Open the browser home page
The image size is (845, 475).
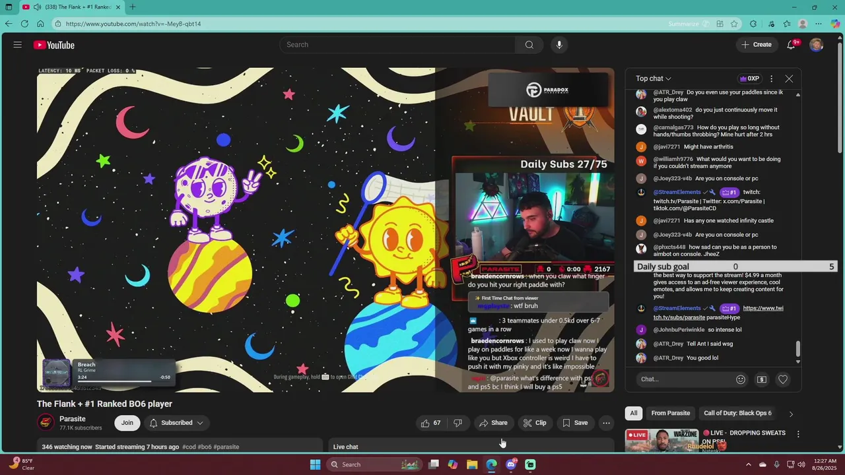tap(40, 24)
